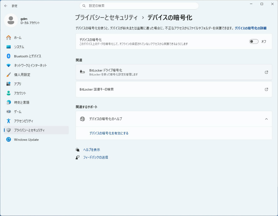Image resolution: width=278 pixels, height=216 pixels.
Task: Click ヘルプを表示 link
Action: click(x=92, y=150)
